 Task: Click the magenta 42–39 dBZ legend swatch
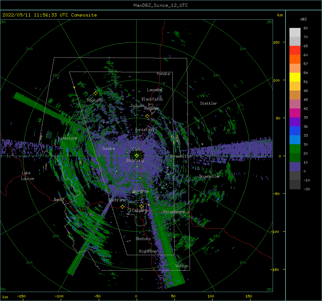295,113
